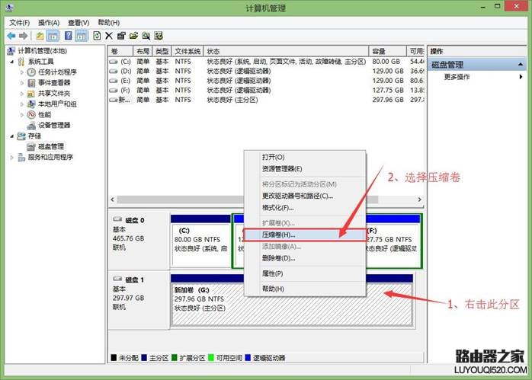This screenshot has width=532, height=380.
Task: Open the 文件(F) menu
Action: (x=19, y=23)
